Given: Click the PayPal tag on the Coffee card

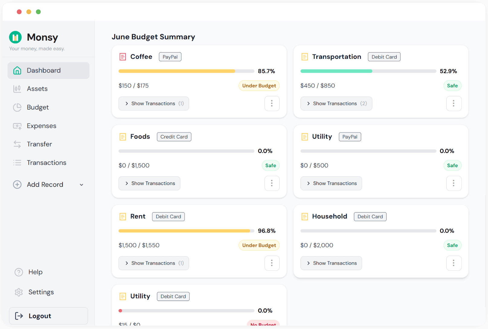Looking at the screenshot, I should [170, 56].
